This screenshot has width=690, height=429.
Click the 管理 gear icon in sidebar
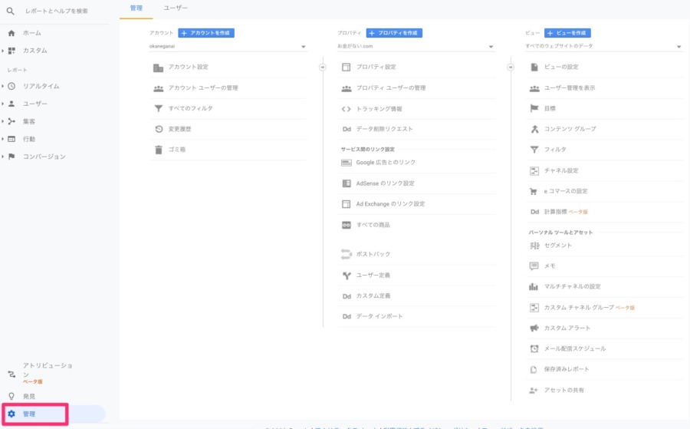[11, 414]
